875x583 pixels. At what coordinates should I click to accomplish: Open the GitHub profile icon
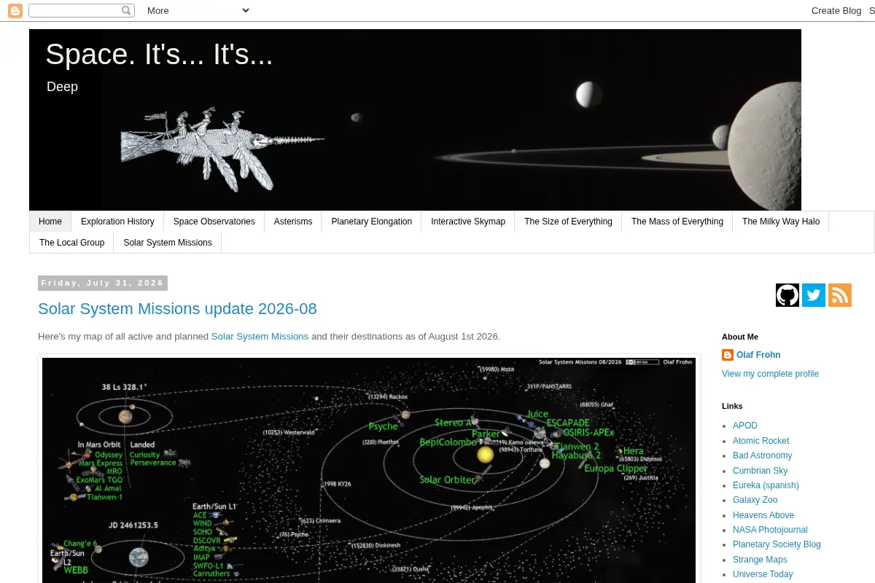[x=787, y=295]
